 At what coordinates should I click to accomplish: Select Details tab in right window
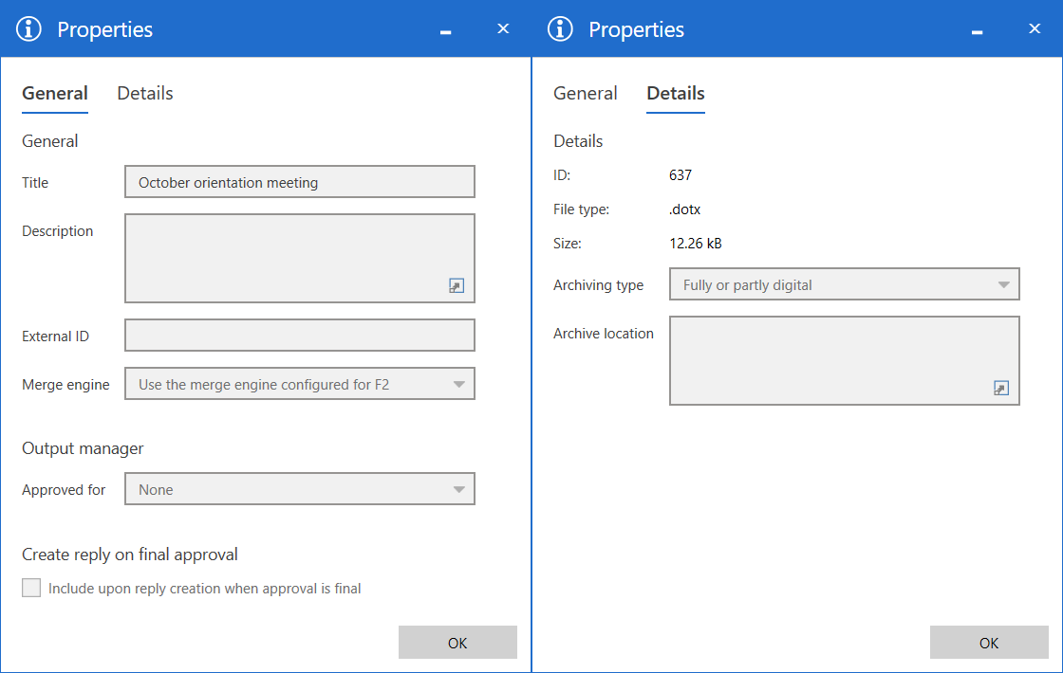click(675, 94)
